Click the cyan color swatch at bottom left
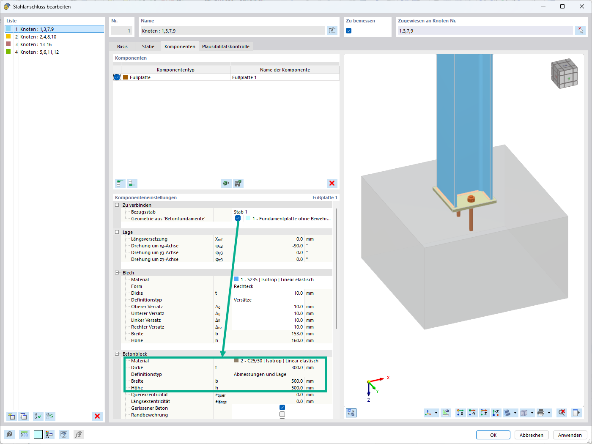This screenshot has width=592, height=444. pyautogui.click(x=38, y=434)
